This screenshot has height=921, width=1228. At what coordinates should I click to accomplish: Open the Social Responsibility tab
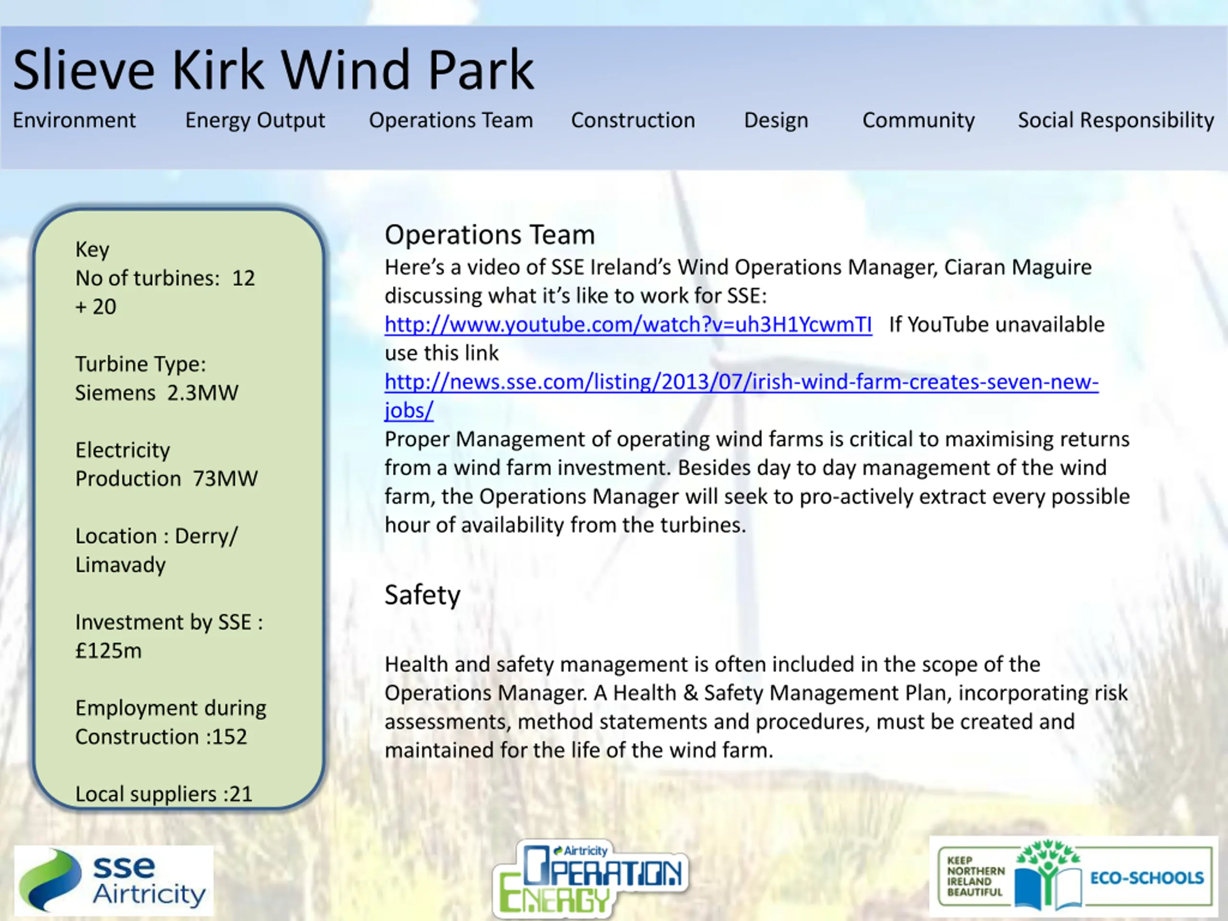pyautogui.click(x=1115, y=120)
